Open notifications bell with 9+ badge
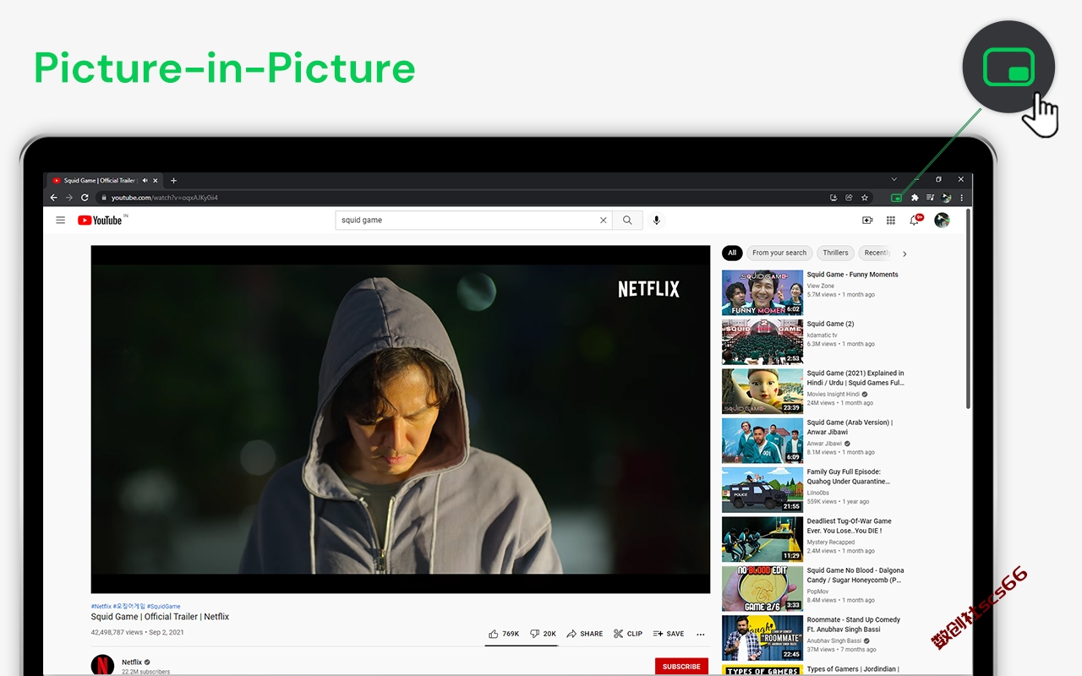The image size is (1082, 676). (915, 220)
